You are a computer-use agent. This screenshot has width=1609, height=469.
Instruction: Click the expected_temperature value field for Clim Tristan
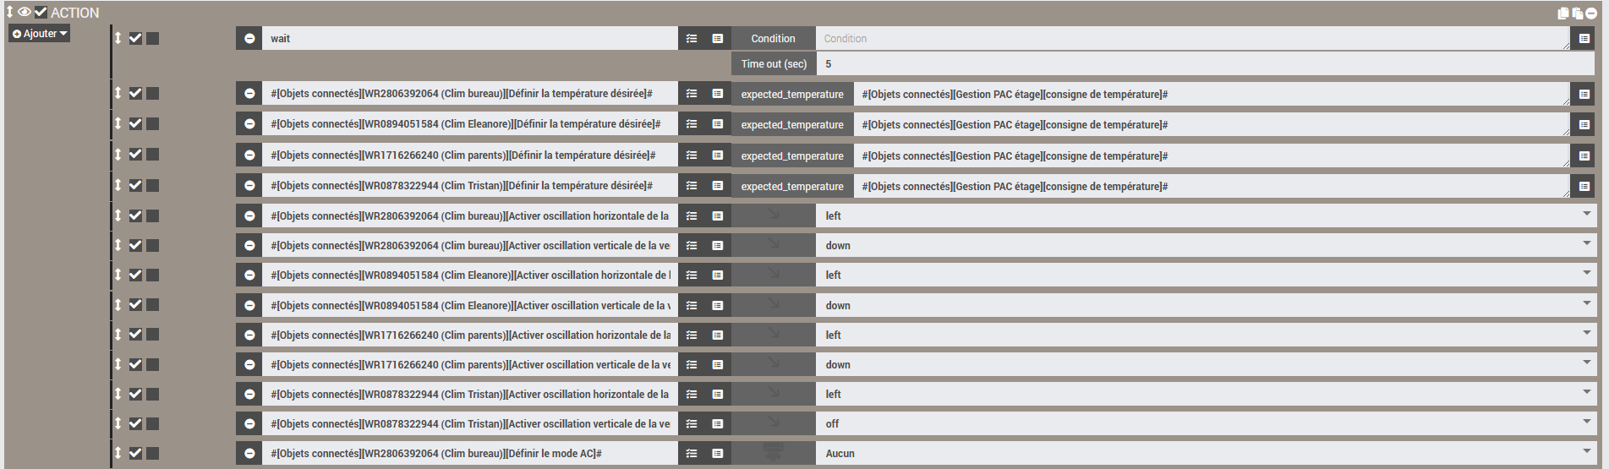coord(1209,186)
